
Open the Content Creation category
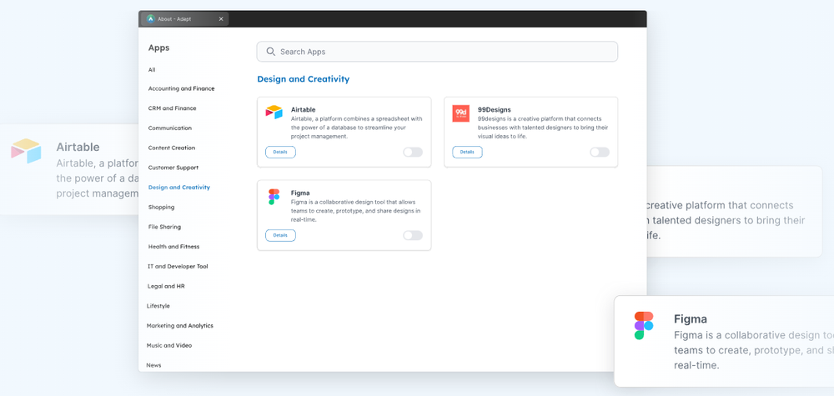click(171, 148)
